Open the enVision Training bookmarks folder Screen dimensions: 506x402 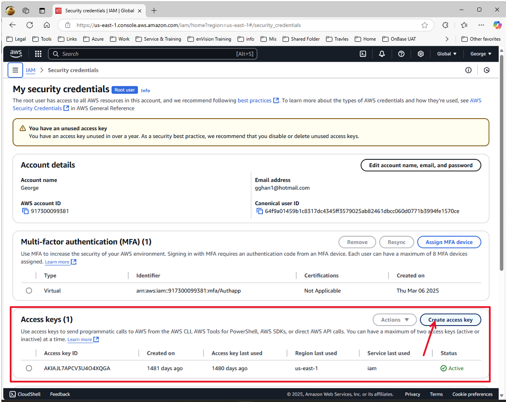pyautogui.click(x=209, y=39)
